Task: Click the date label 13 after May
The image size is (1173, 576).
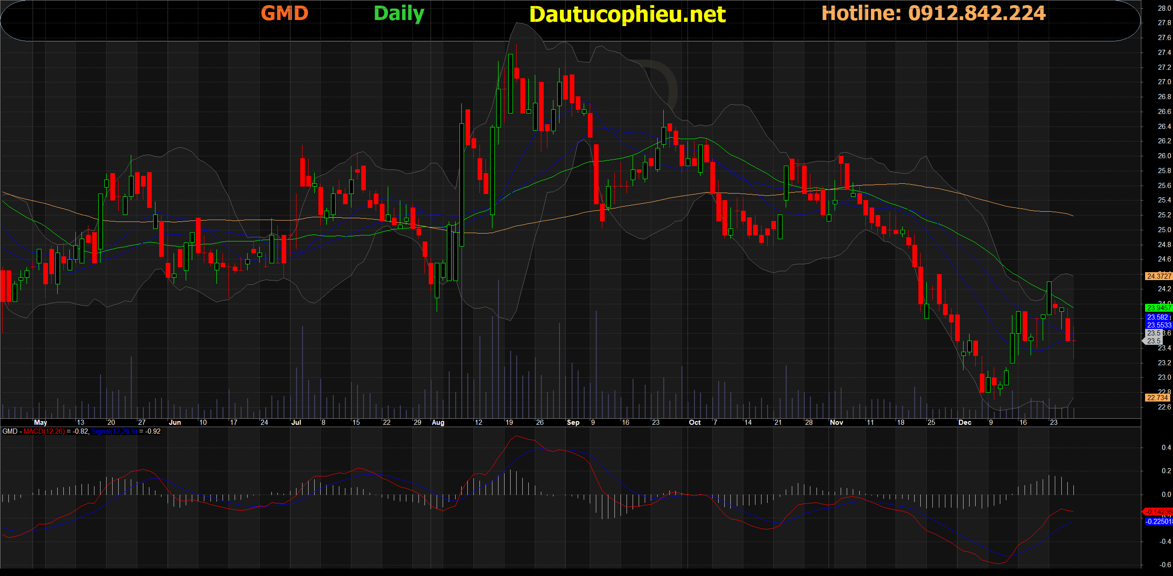Action: (81, 422)
